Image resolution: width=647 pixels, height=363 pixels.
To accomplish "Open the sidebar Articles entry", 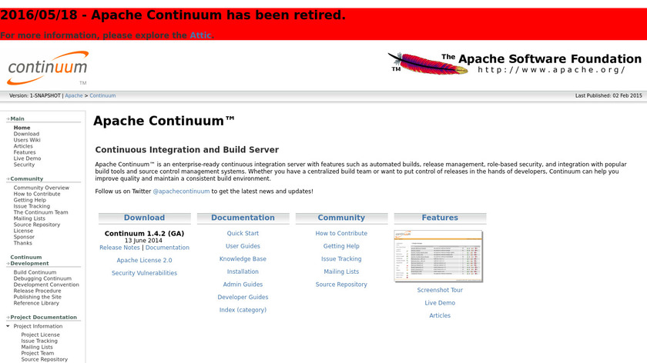I will (x=23, y=146).
